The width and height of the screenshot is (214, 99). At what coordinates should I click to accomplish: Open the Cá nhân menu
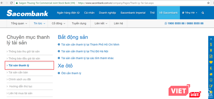89,13
